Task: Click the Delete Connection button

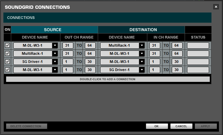Action: 26,126
